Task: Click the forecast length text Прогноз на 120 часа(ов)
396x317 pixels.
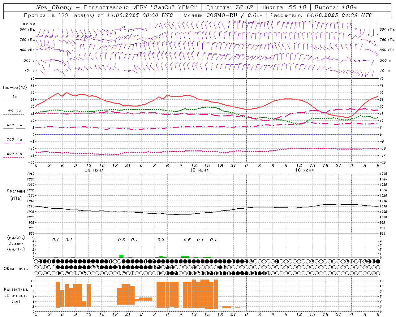Action: [x=59, y=15]
